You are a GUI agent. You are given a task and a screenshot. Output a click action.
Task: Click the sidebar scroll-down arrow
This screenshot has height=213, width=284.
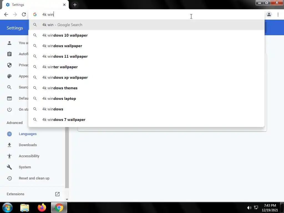pos(67,199)
